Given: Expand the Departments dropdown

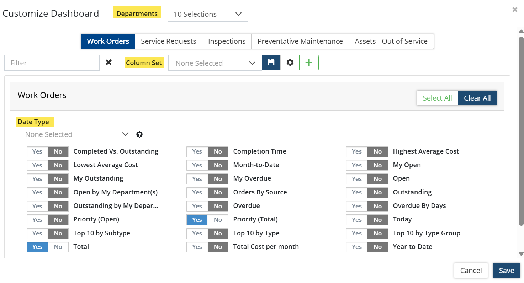Looking at the screenshot, I should [208, 14].
